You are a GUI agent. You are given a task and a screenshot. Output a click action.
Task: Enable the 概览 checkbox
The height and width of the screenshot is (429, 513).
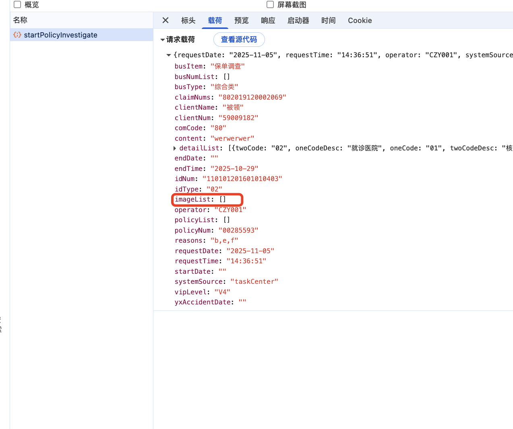(x=17, y=4)
